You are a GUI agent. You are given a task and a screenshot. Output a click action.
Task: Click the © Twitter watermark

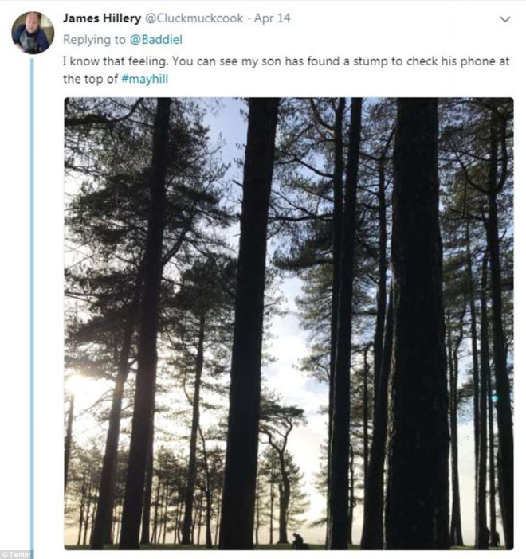[16, 554]
